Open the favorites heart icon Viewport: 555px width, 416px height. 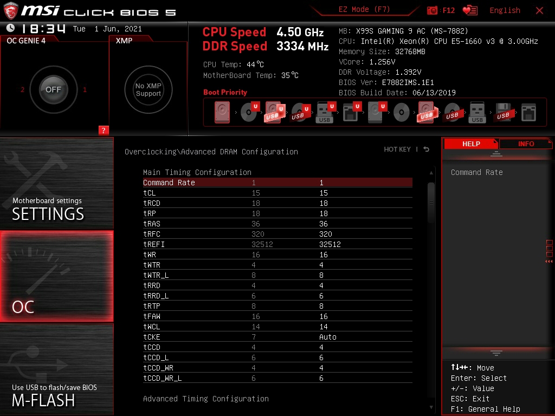(x=470, y=10)
